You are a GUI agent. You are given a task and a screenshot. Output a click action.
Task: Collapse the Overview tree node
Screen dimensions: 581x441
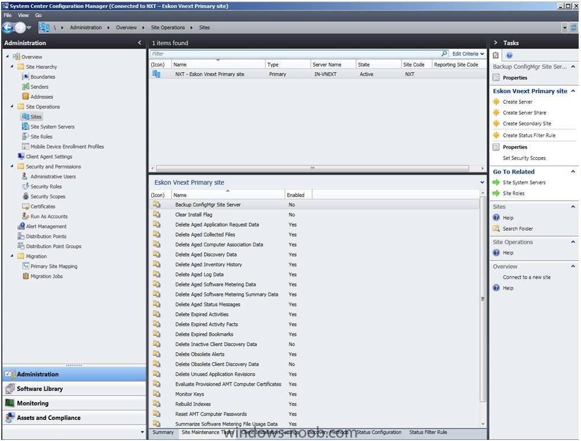pyautogui.click(x=8, y=57)
